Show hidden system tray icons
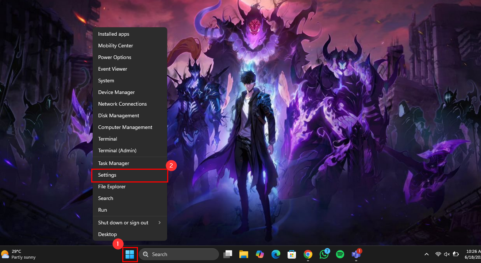This screenshot has width=481, height=263. 426,254
